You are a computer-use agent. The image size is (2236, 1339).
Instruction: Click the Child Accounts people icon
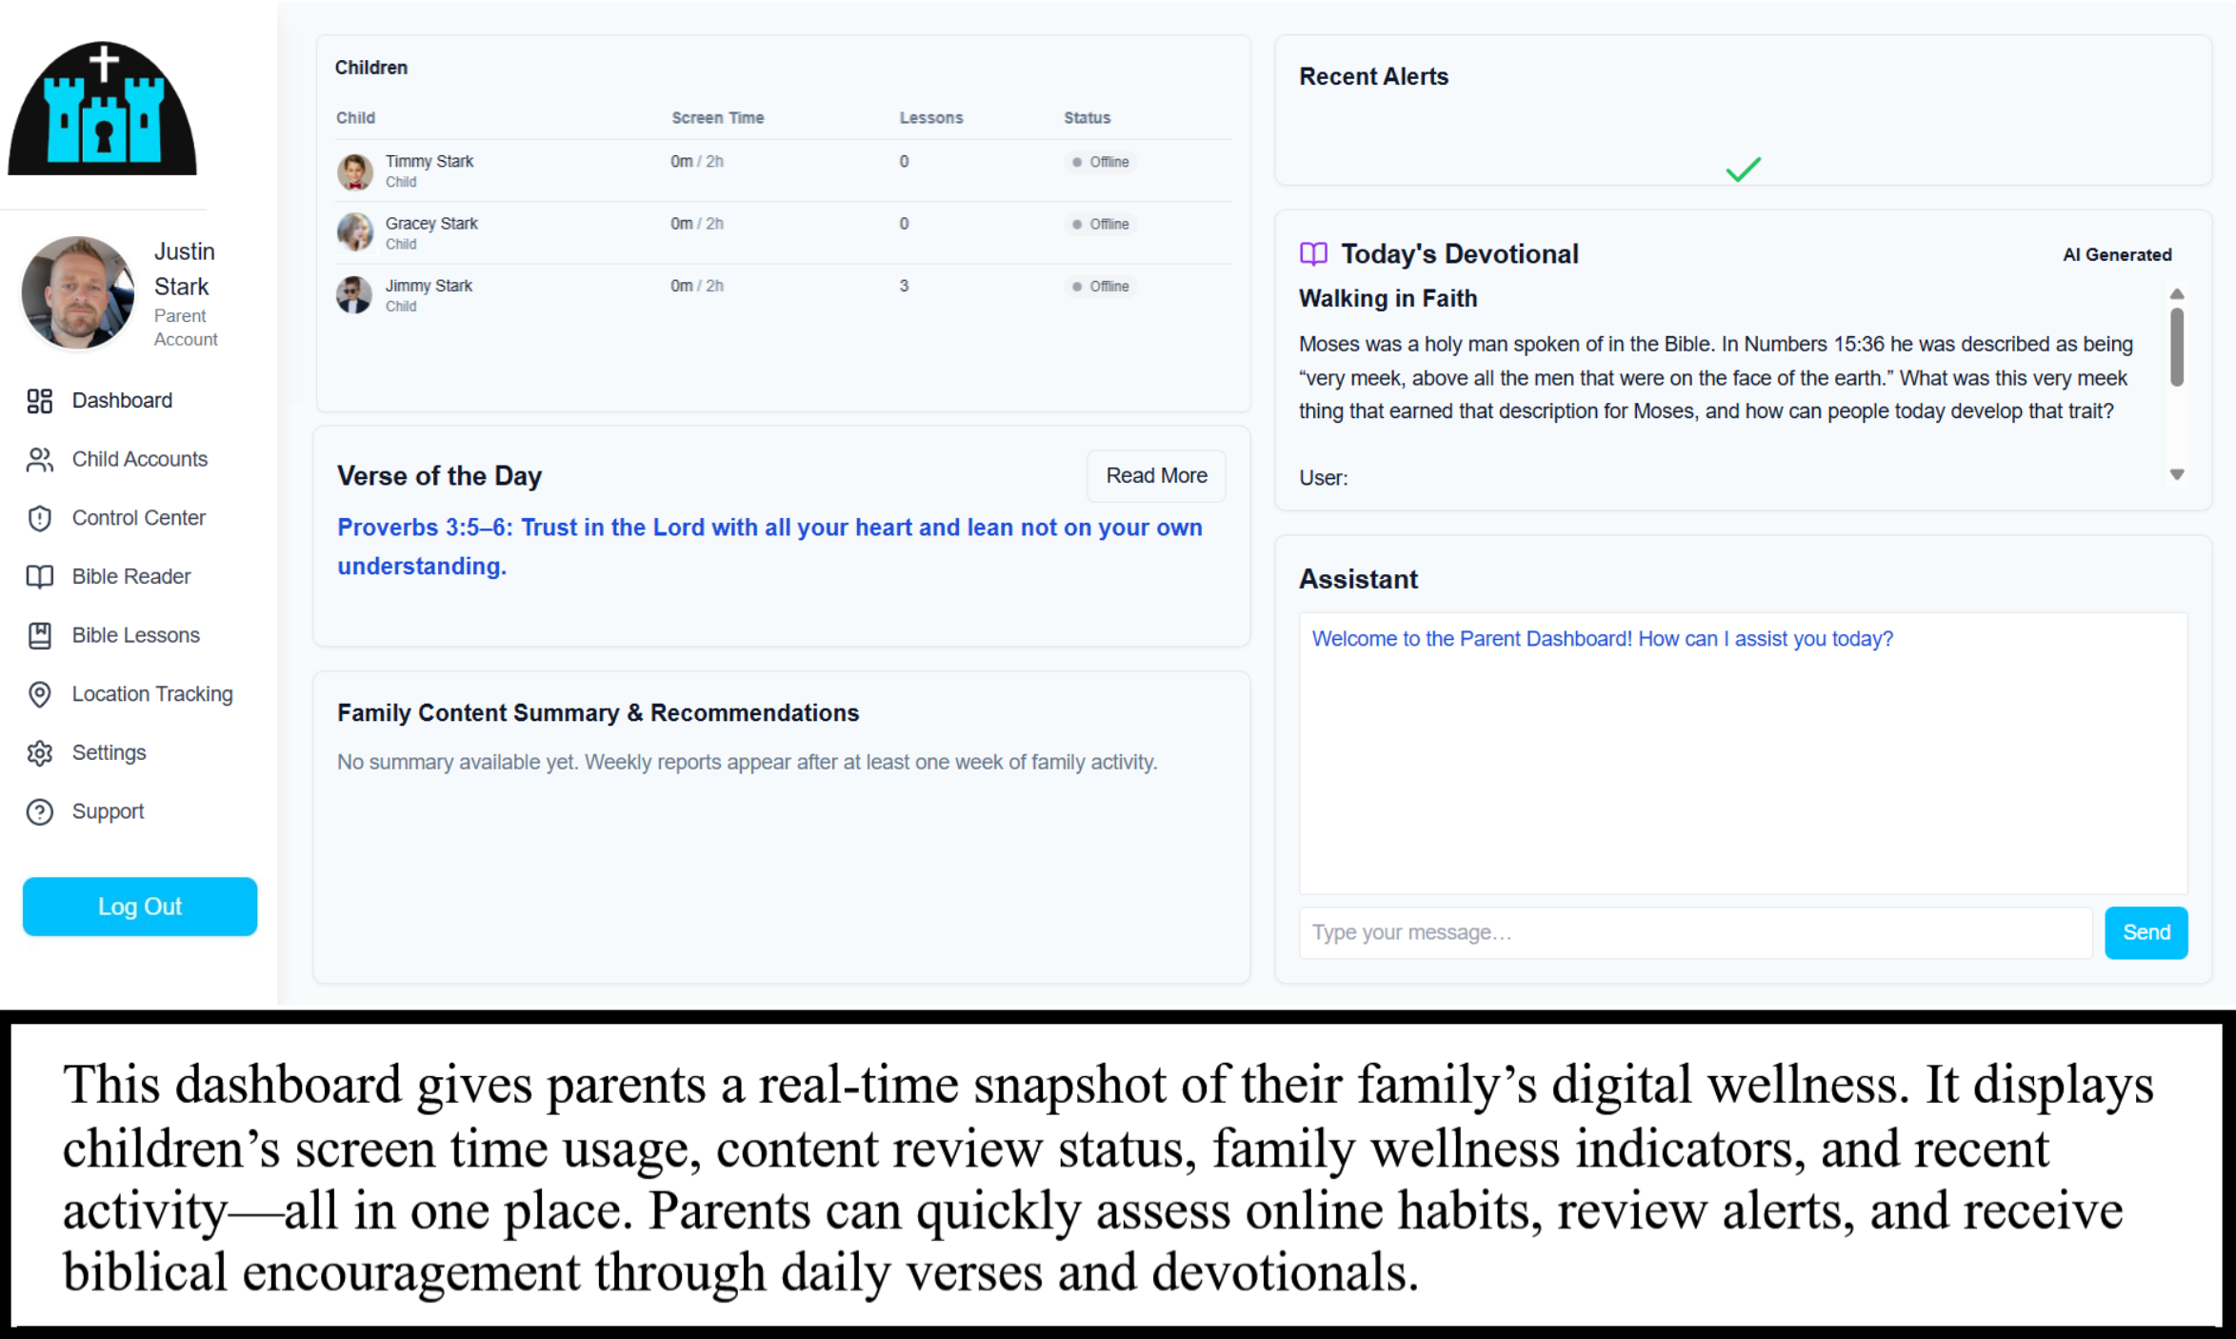(x=39, y=460)
